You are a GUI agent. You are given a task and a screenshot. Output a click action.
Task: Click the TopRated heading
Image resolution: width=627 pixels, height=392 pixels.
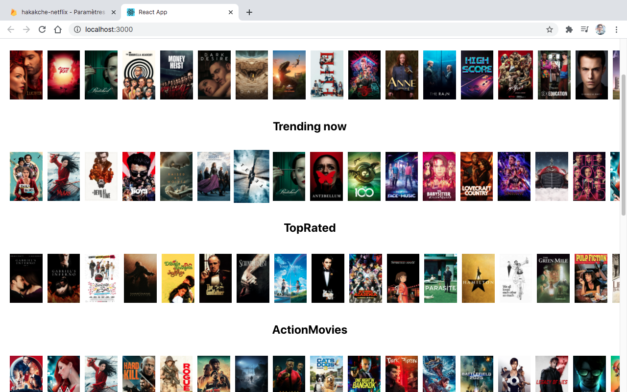[310, 228]
